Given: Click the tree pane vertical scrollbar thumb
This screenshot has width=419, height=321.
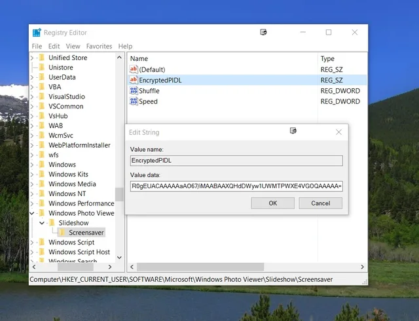Looking at the screenshot, I should pyautogui.click(x=119, y=194).
